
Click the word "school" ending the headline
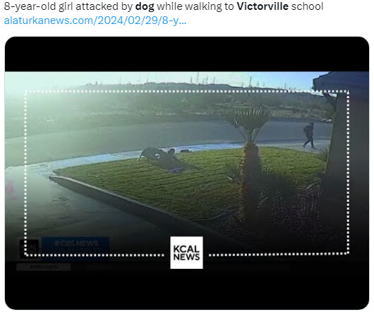tap(307, 6)
